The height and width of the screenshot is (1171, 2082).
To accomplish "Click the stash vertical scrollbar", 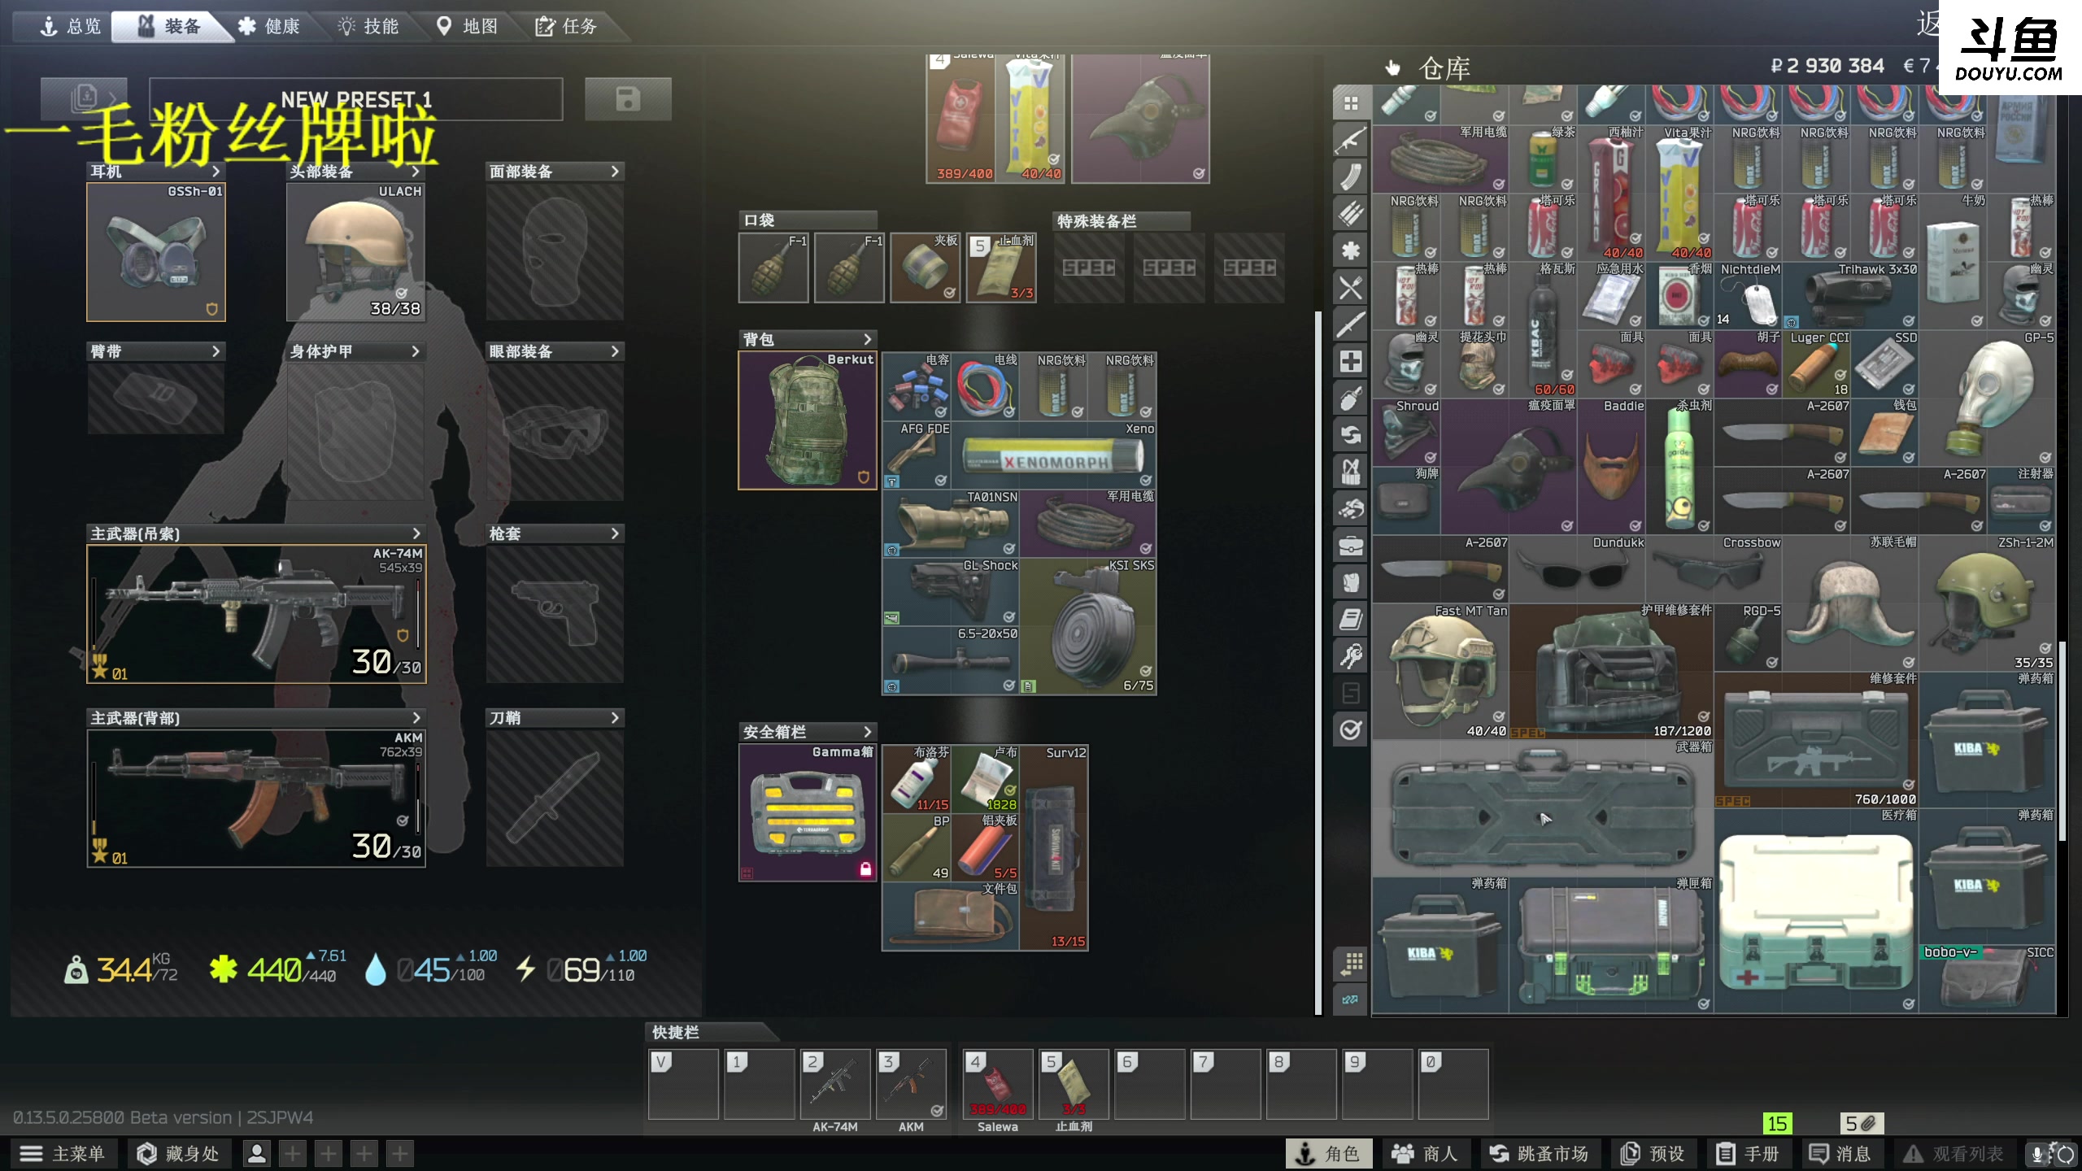I will (x=2062, y=740).
